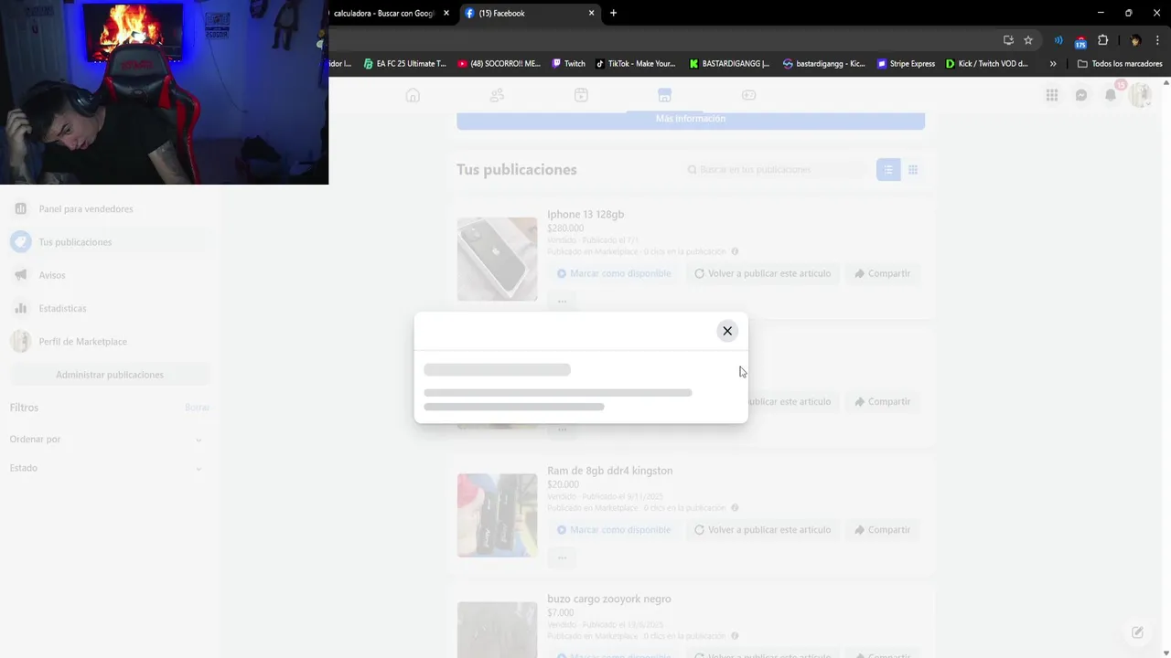
Task: Click the info icon on Ram de 8gb listing
Action: tap(735, 507)
